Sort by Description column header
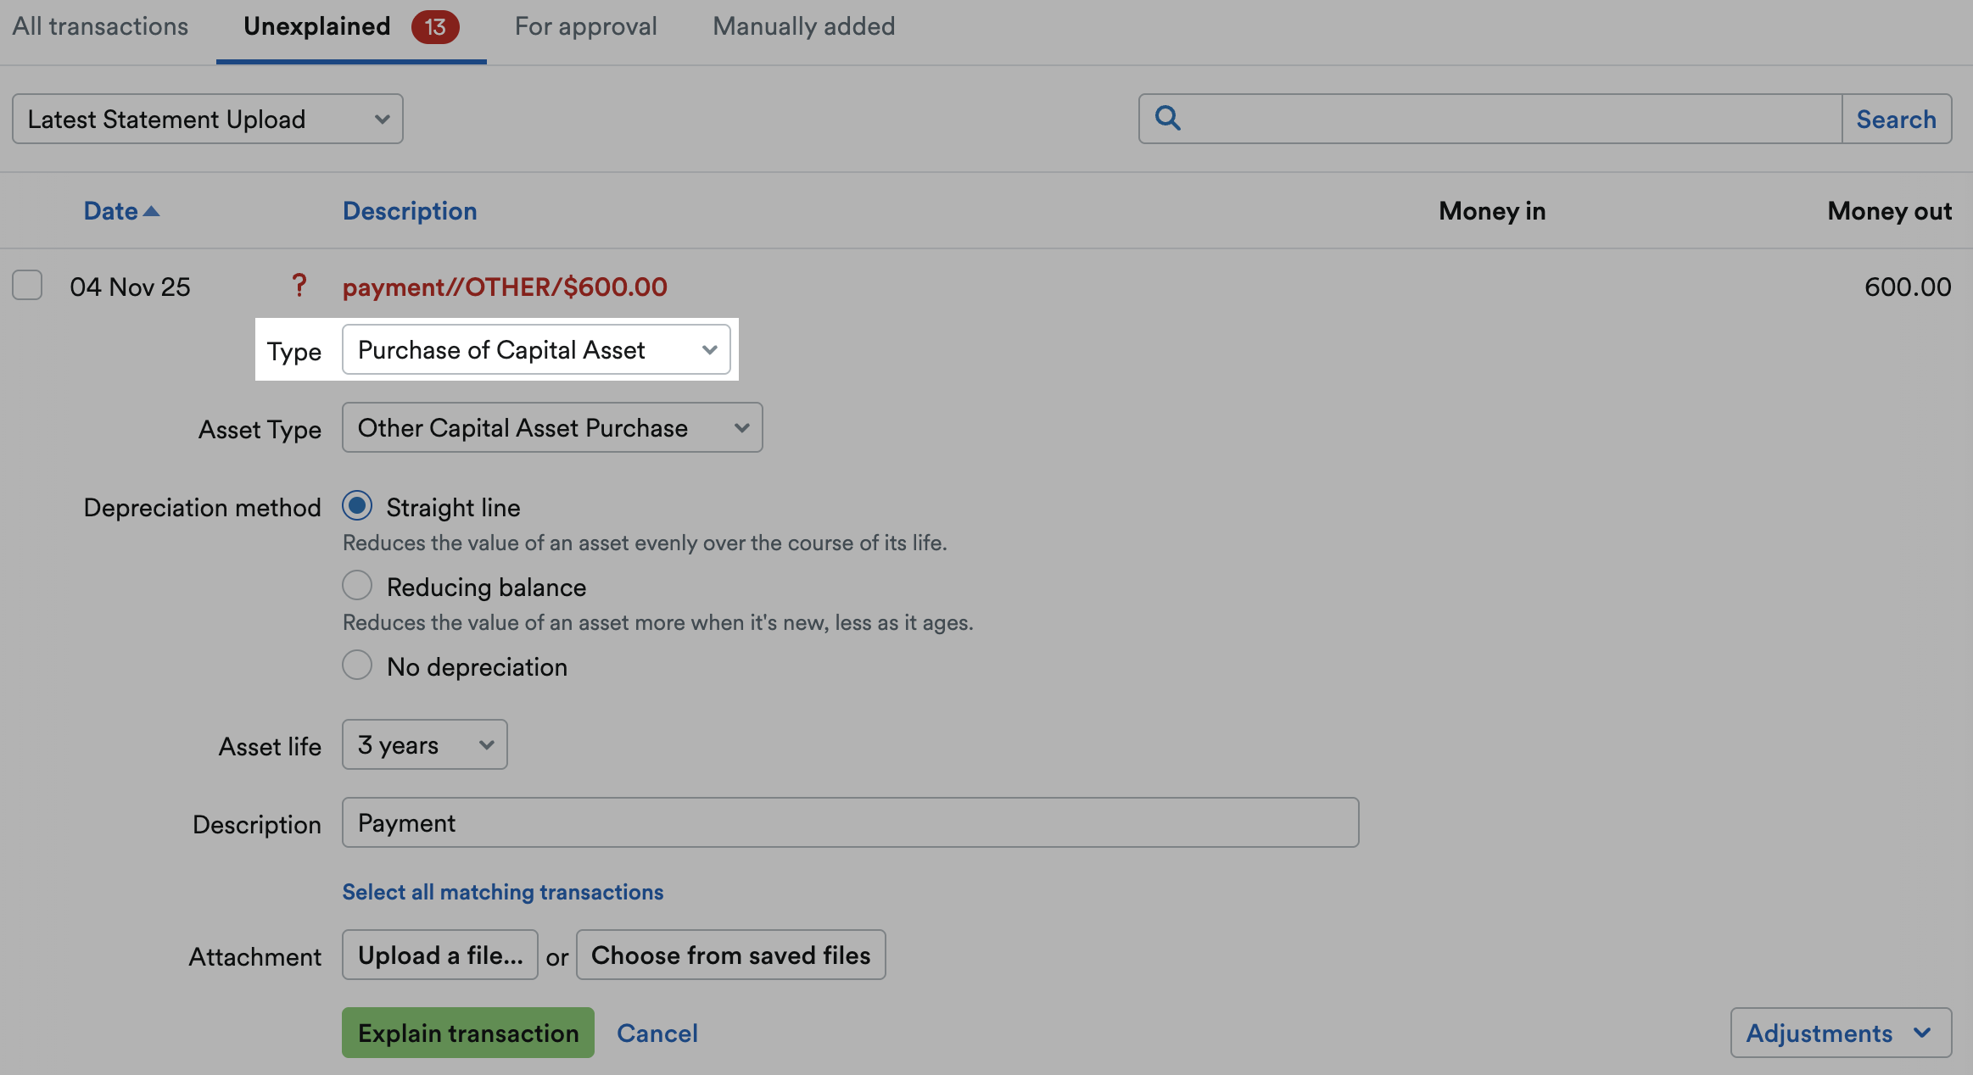The width and height of the screenshot is (1973, 1075). point(410,211)
